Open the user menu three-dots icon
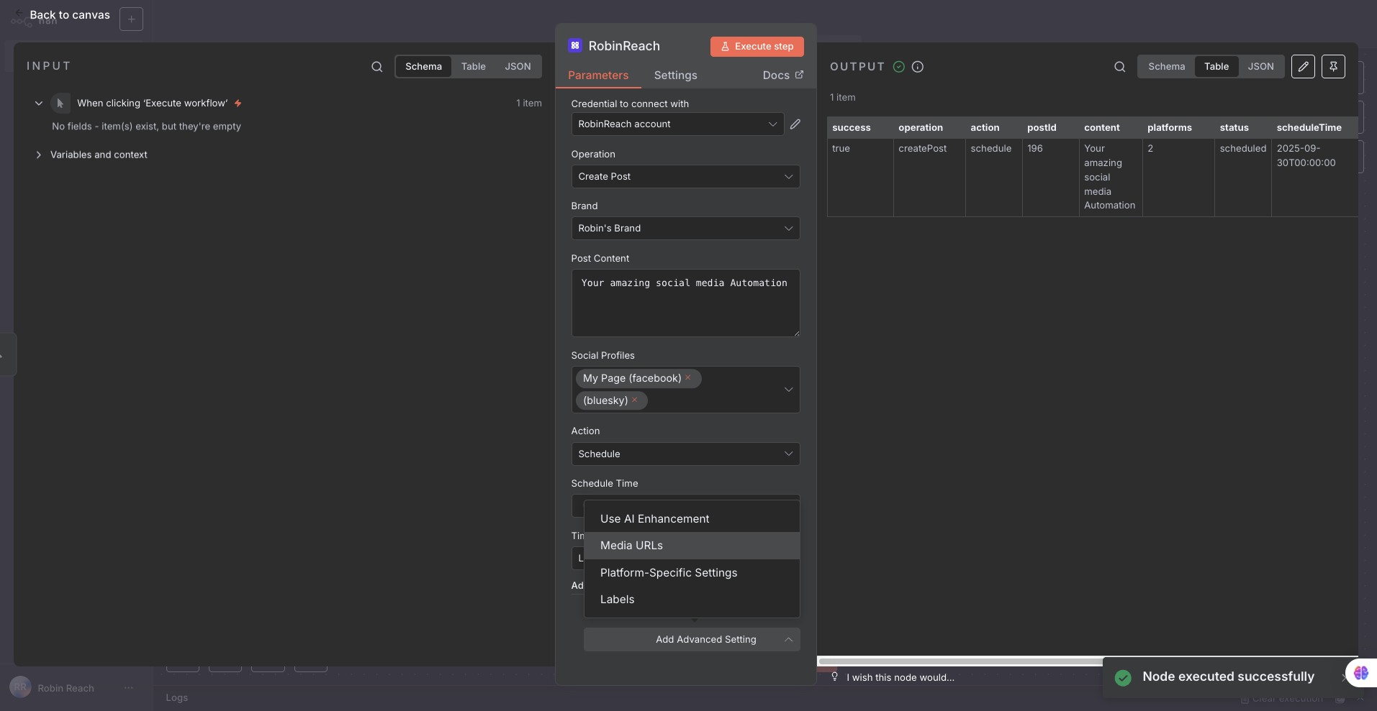The width and height of the screenshot is (1377, 711). click(x=129, y=688)
